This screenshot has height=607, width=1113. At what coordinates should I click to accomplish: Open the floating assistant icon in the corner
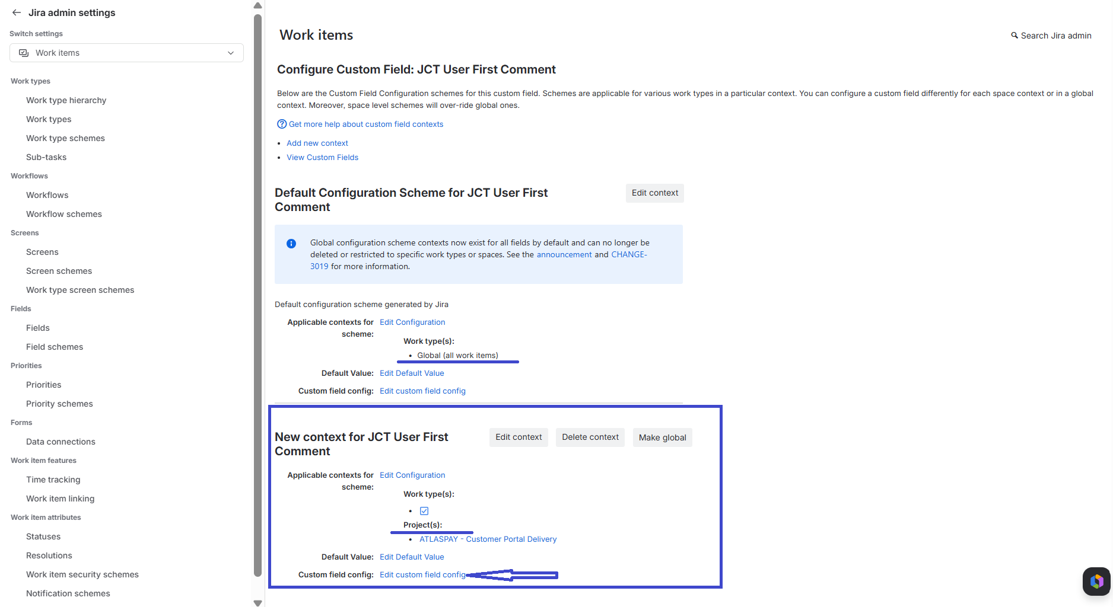1096,581
